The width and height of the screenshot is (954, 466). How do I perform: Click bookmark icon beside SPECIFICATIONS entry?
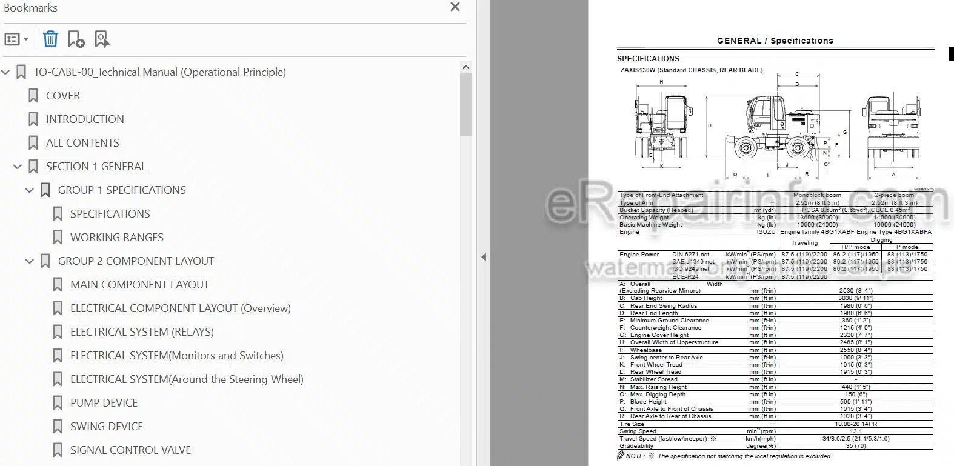tap(58, 214)
